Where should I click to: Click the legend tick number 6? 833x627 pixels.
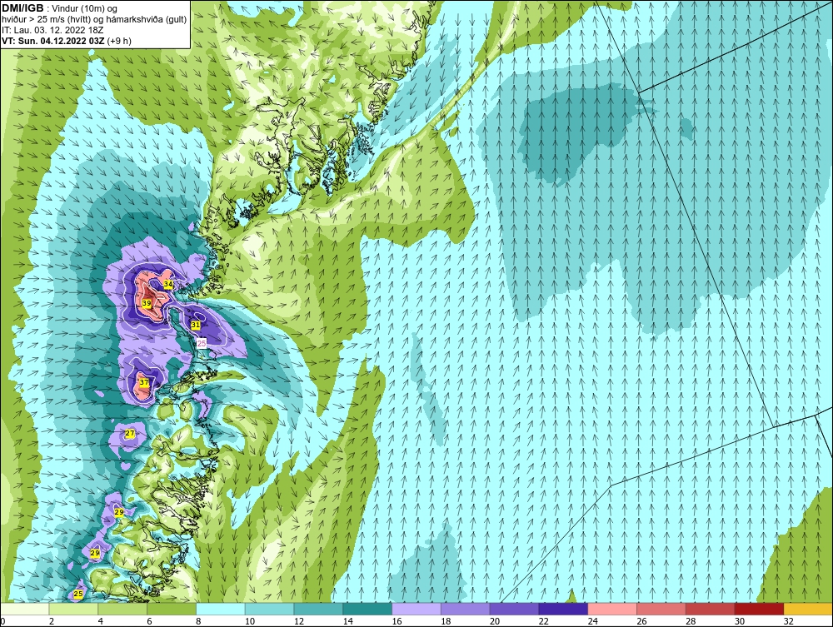click(x=150, y=621)
